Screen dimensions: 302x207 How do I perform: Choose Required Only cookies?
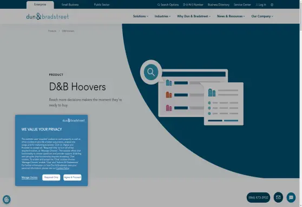tap(51, 178)
